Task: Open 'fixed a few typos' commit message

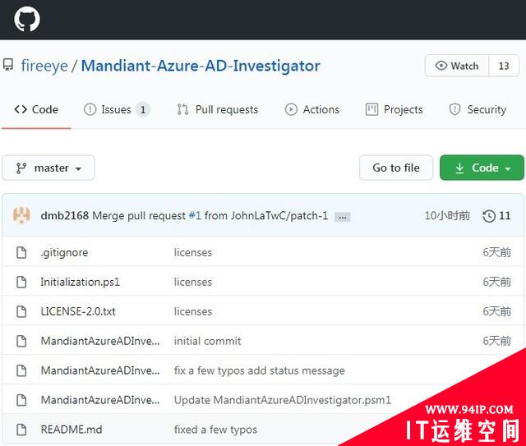Action: (215, 430)
